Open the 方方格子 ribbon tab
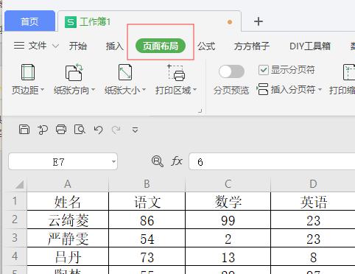 pyautogui.click(x=252, y=46)
